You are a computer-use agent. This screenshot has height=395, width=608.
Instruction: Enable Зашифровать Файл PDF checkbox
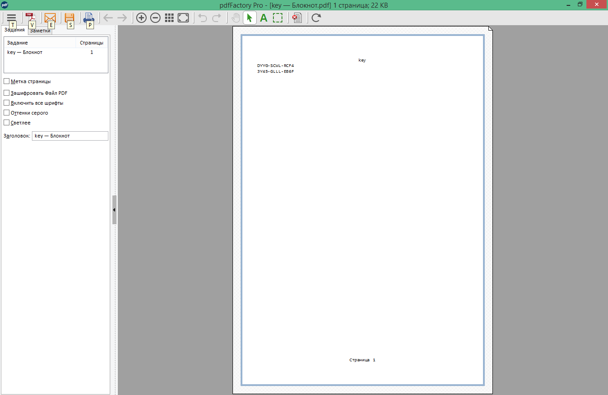pyautogui.click(x=6, y=93)
